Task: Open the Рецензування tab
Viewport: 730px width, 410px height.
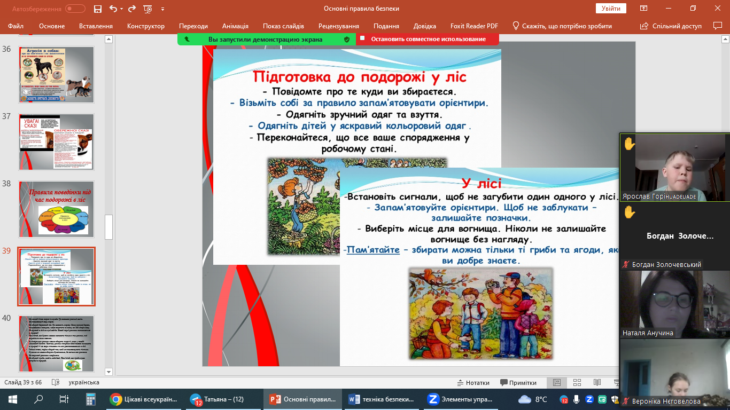Action: [x=339, y=26]
